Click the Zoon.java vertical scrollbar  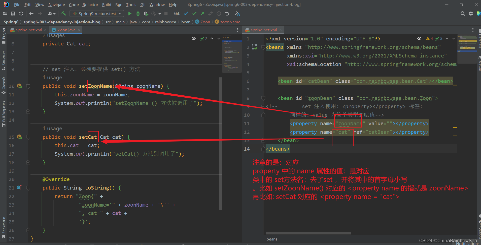221,143
